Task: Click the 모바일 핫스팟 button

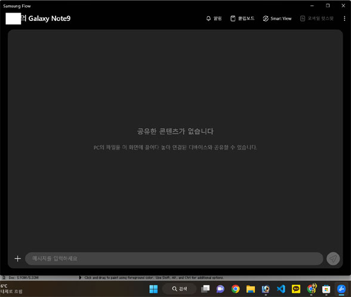Action: point(316,18)
